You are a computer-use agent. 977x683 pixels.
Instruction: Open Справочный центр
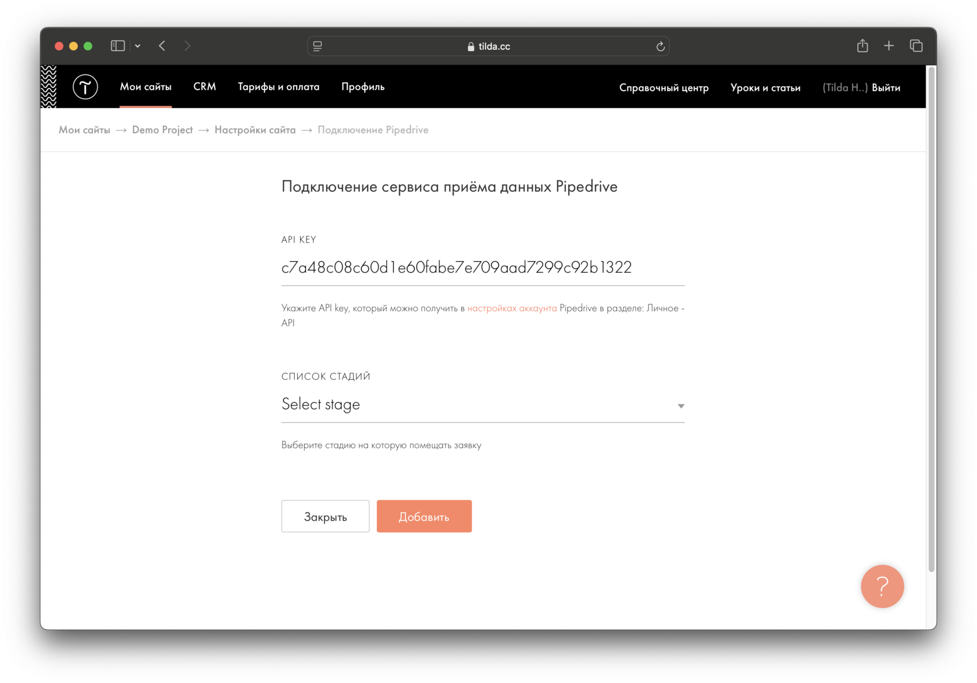pos(664,87)
